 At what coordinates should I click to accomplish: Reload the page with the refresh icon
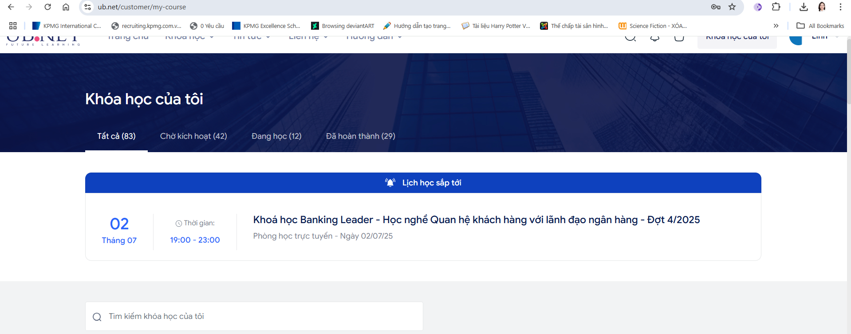[47, 7]
